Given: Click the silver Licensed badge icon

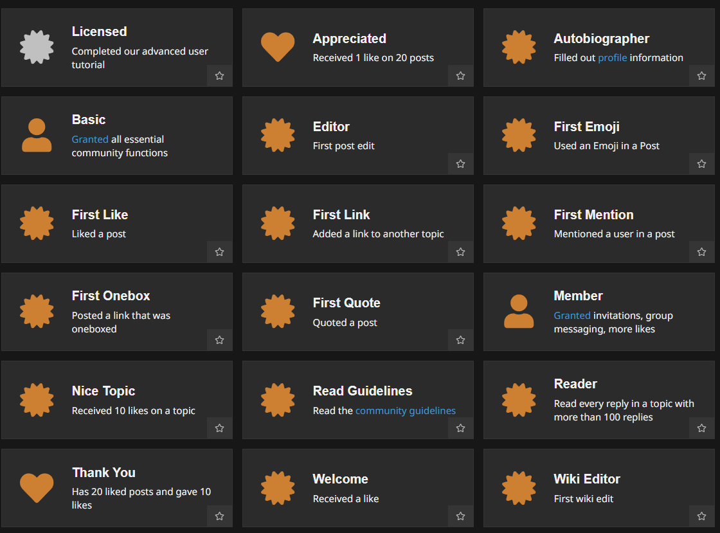Looking at the screenshot, I should coord(37,47).
